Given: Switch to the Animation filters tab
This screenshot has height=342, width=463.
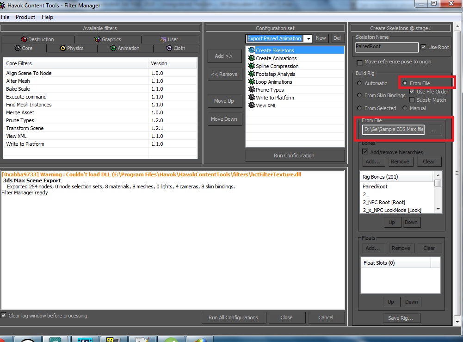Looking at the screenshot, I should pyautogui.click(x=125, y=48).
